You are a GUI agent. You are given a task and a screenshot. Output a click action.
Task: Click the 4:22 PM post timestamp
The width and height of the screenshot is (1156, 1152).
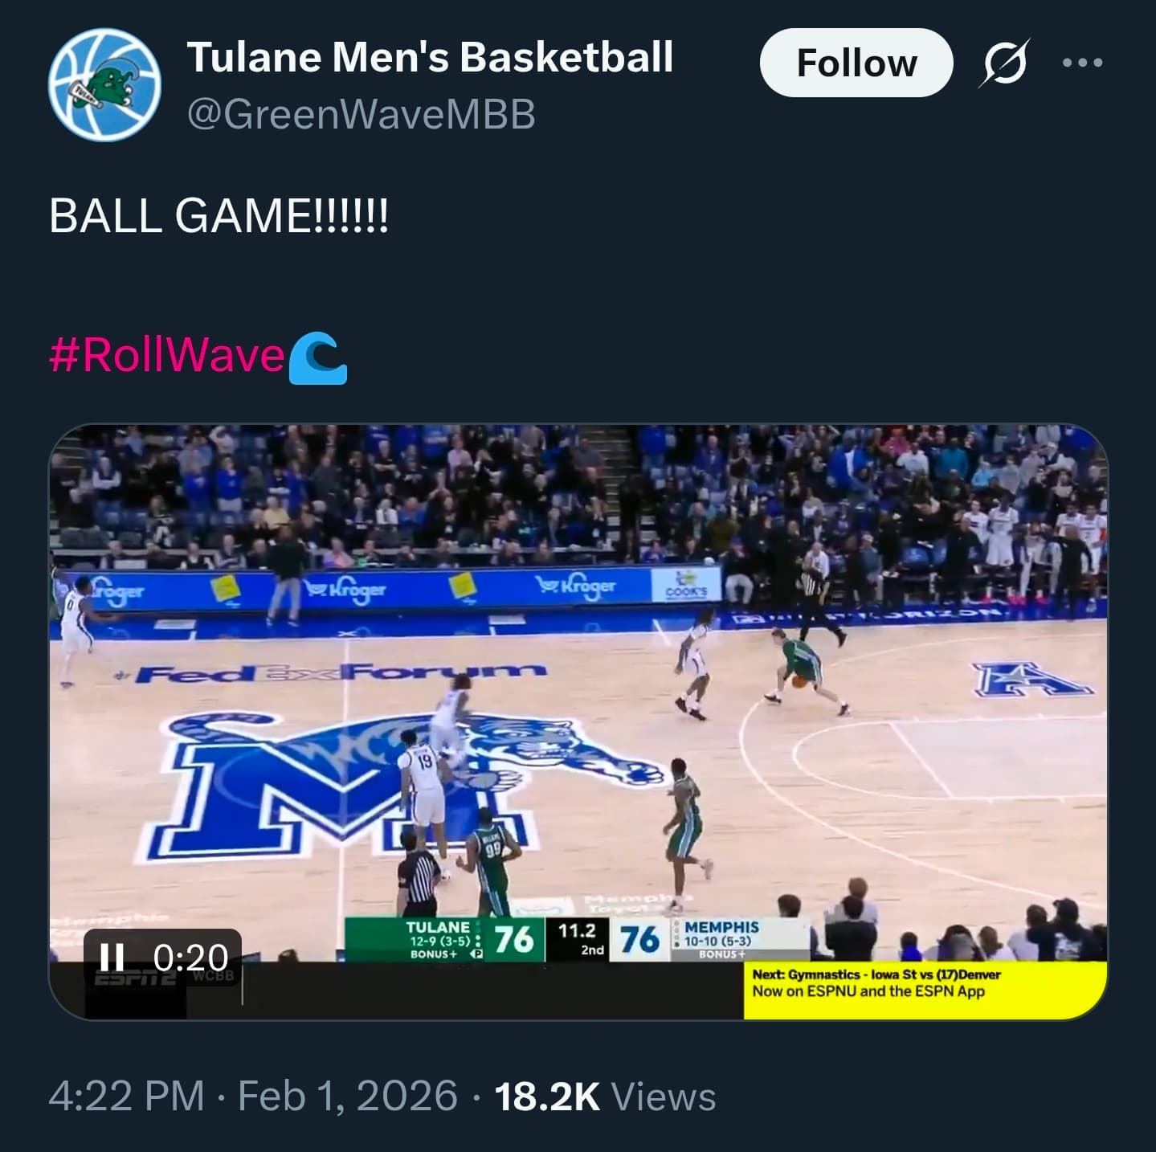click(126, 1097)
